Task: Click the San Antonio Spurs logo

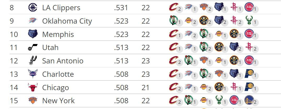Action: pyautogui.click(x=33, y=60)
